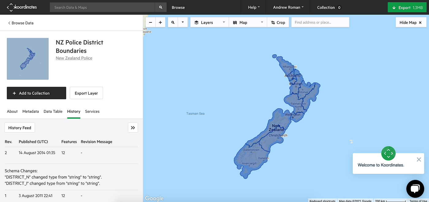Follow the New Zealand Police link

point(74,58)
